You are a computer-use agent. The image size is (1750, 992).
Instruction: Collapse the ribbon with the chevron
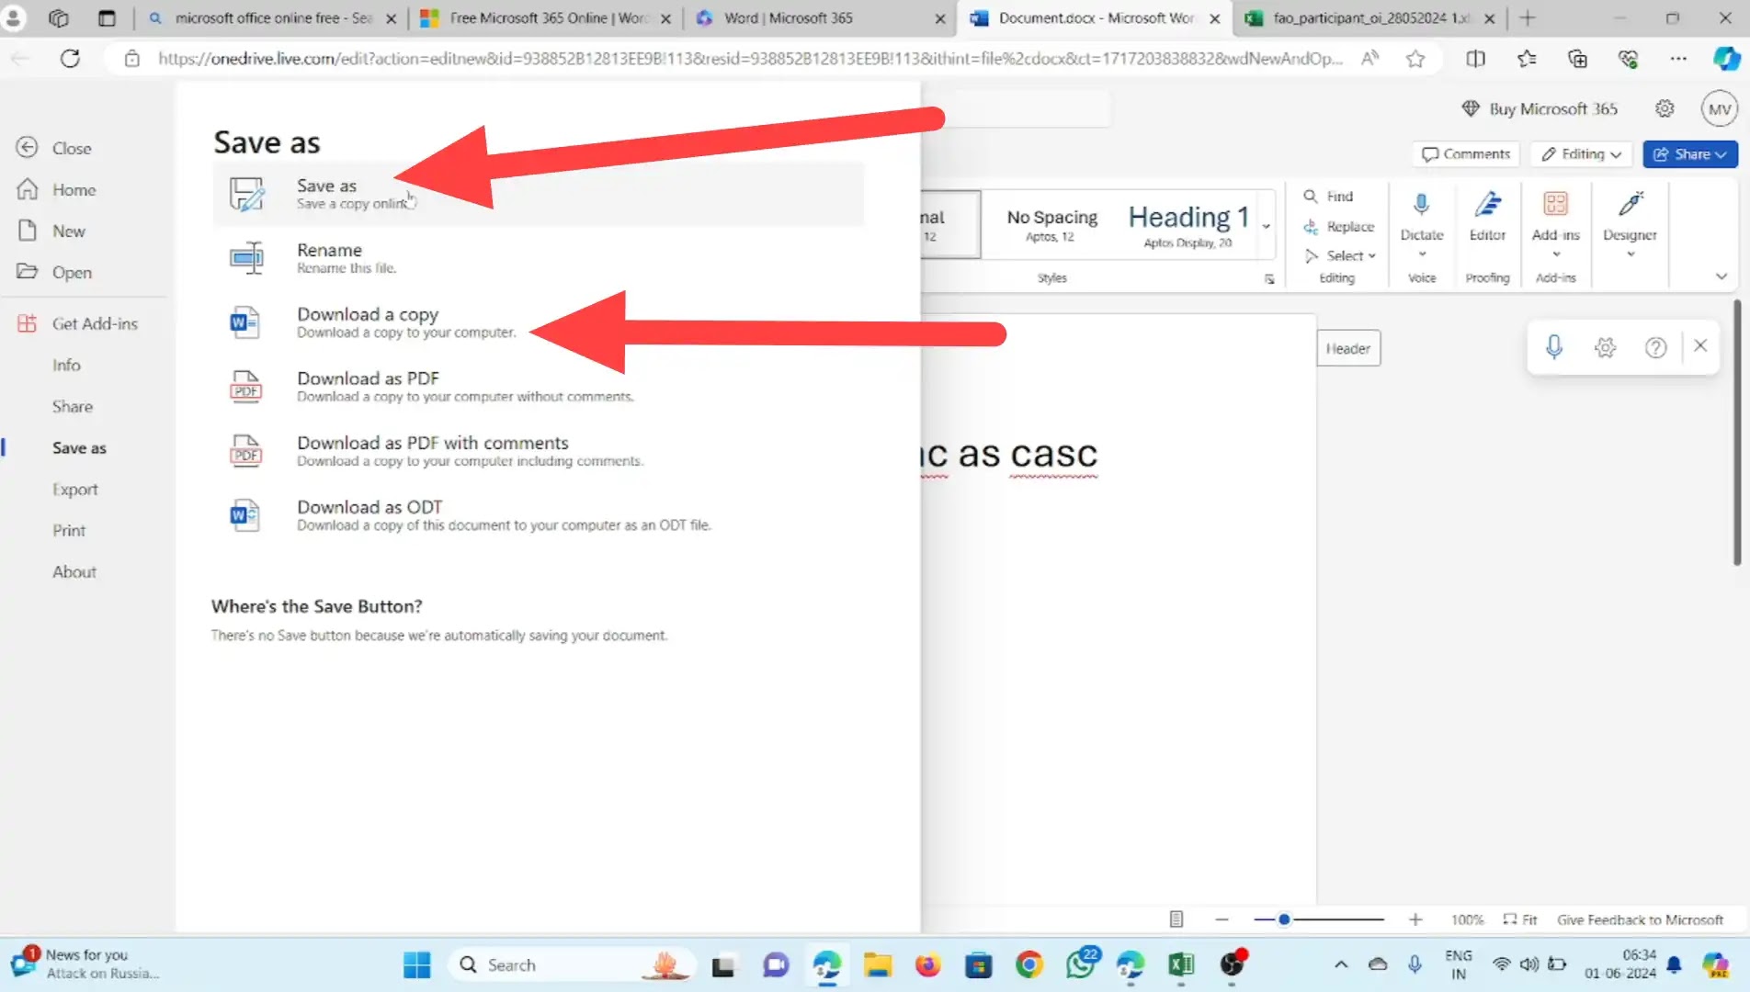tap(1721, 276)
